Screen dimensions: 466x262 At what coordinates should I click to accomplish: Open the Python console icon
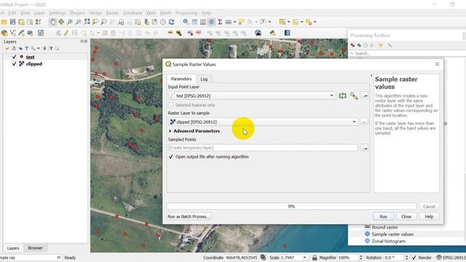pyautogui.click(x=272, y=33)
